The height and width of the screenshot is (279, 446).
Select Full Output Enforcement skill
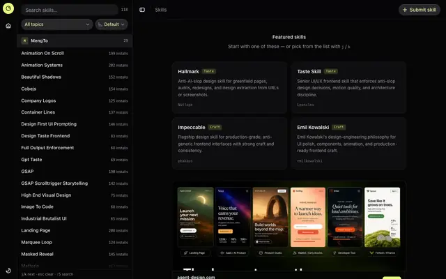[x=75, y=148]
